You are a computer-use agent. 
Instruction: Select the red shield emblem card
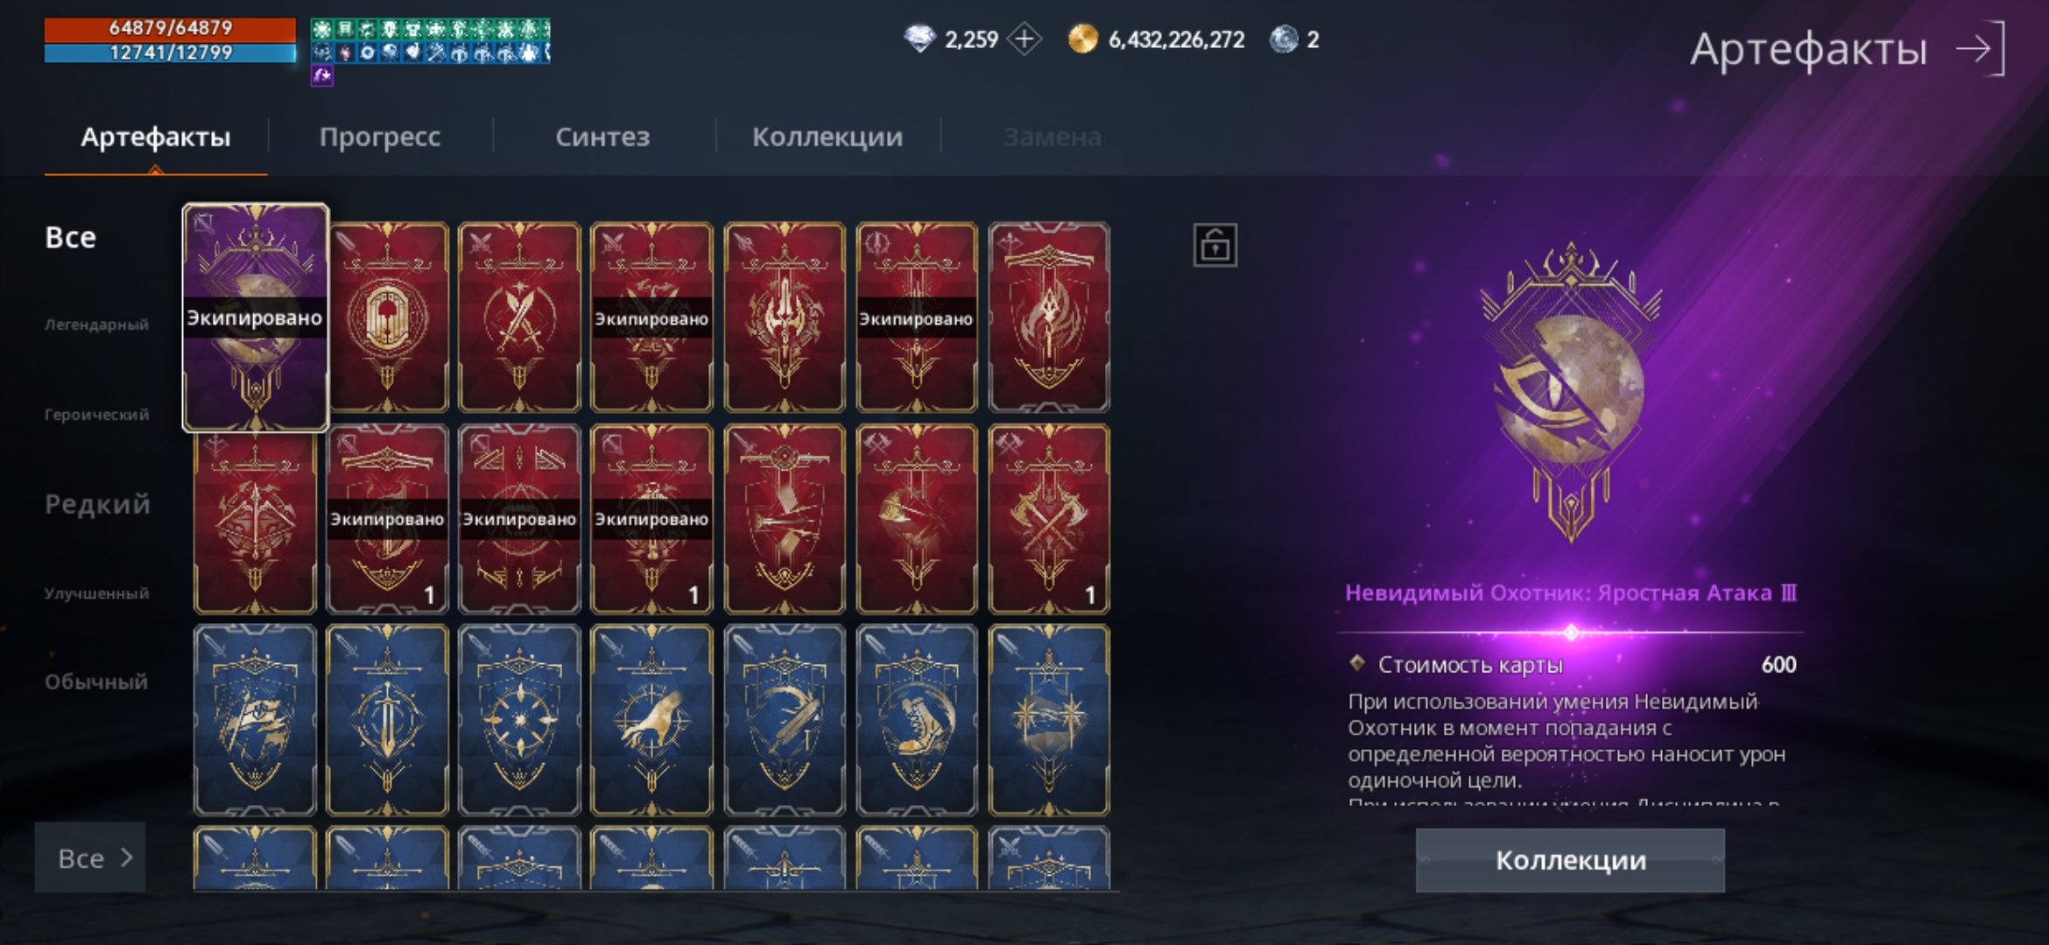[x=387, y=317]
